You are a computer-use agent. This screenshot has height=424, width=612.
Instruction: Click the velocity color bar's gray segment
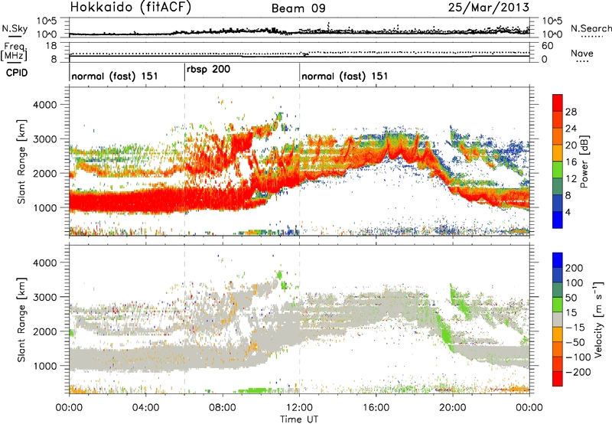click(558, 319)
